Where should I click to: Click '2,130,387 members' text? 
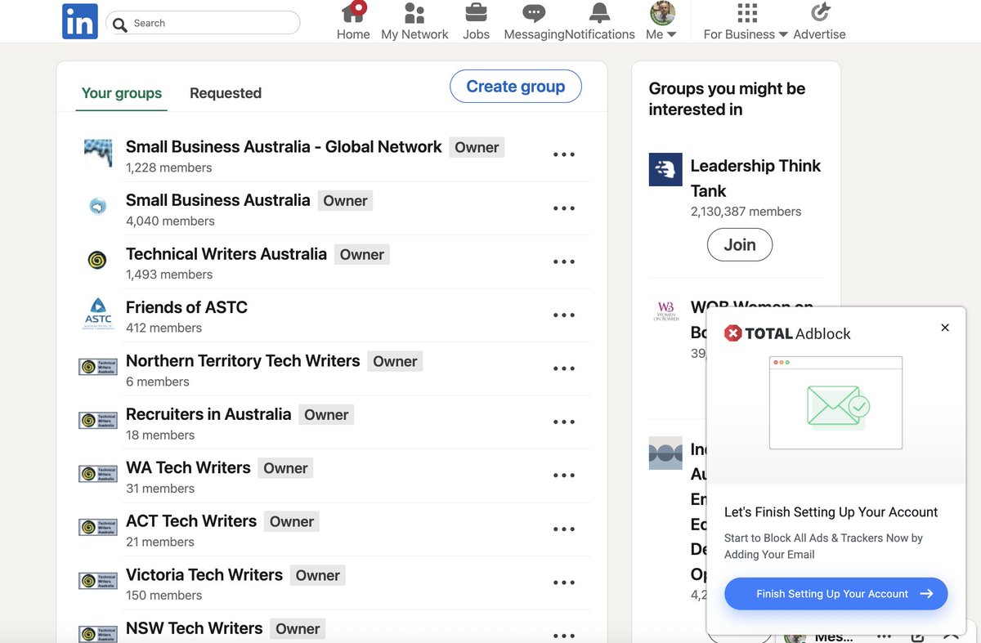(746, 212)
